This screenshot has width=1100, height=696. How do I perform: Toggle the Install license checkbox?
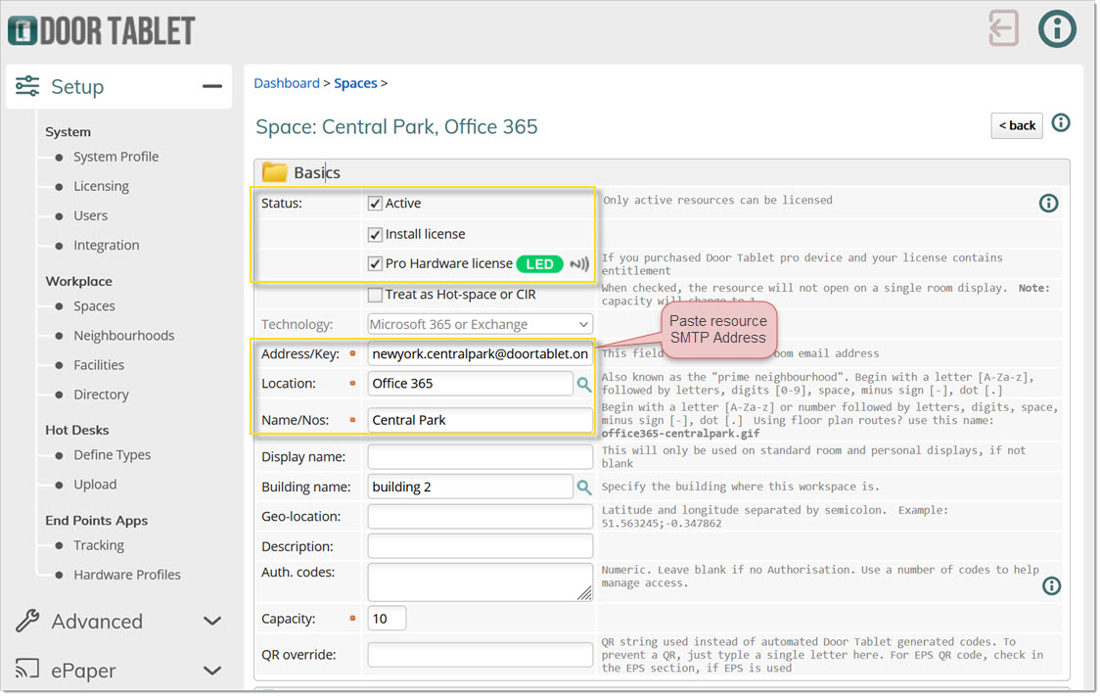coord(376,234)
